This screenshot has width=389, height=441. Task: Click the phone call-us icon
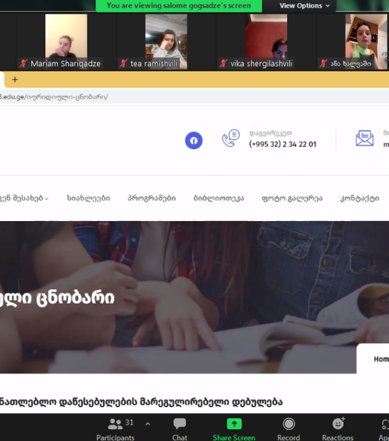[x=231, y=138]
